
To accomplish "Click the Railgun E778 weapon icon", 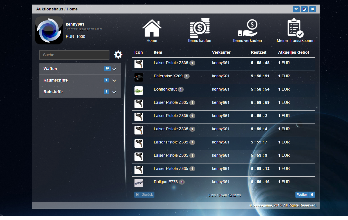I will click(139, 183).
